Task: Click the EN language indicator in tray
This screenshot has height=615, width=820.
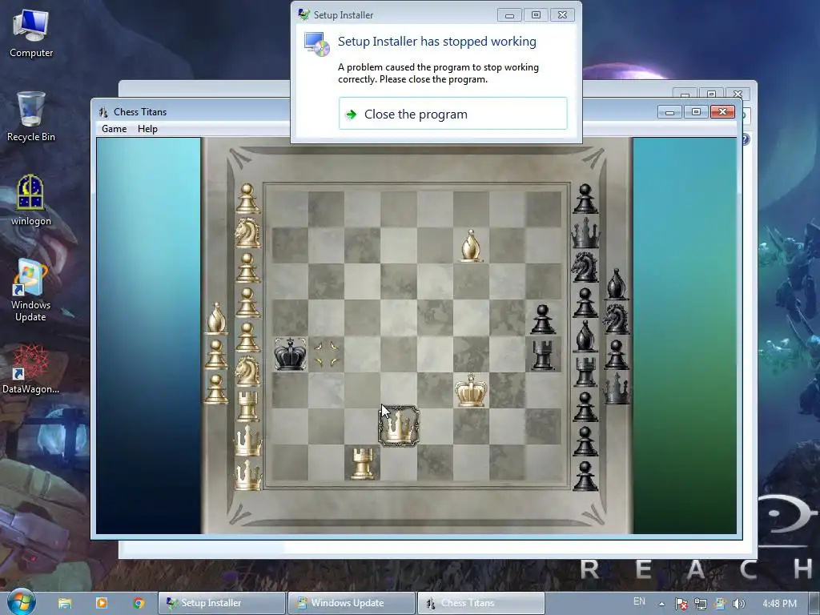Action: pyautogui.click(x=639, y=601)
